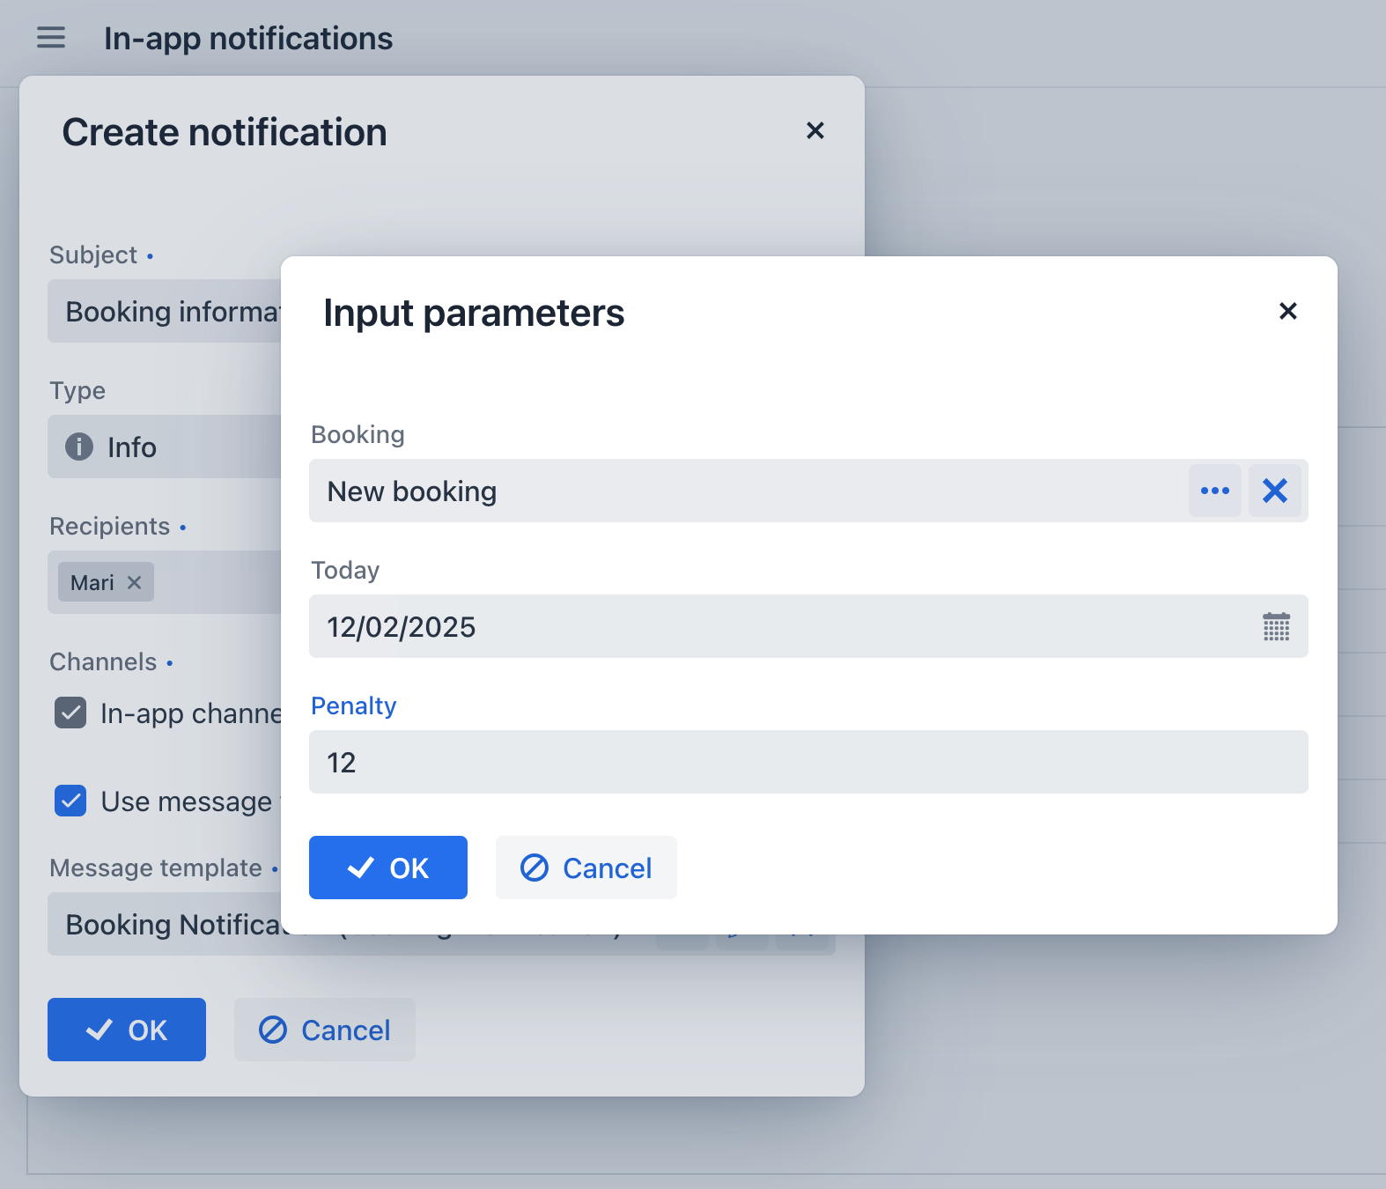Screen dimensions: 1386x1189
Task: Click the Subject field Booking information
Action: coord(165,311)
